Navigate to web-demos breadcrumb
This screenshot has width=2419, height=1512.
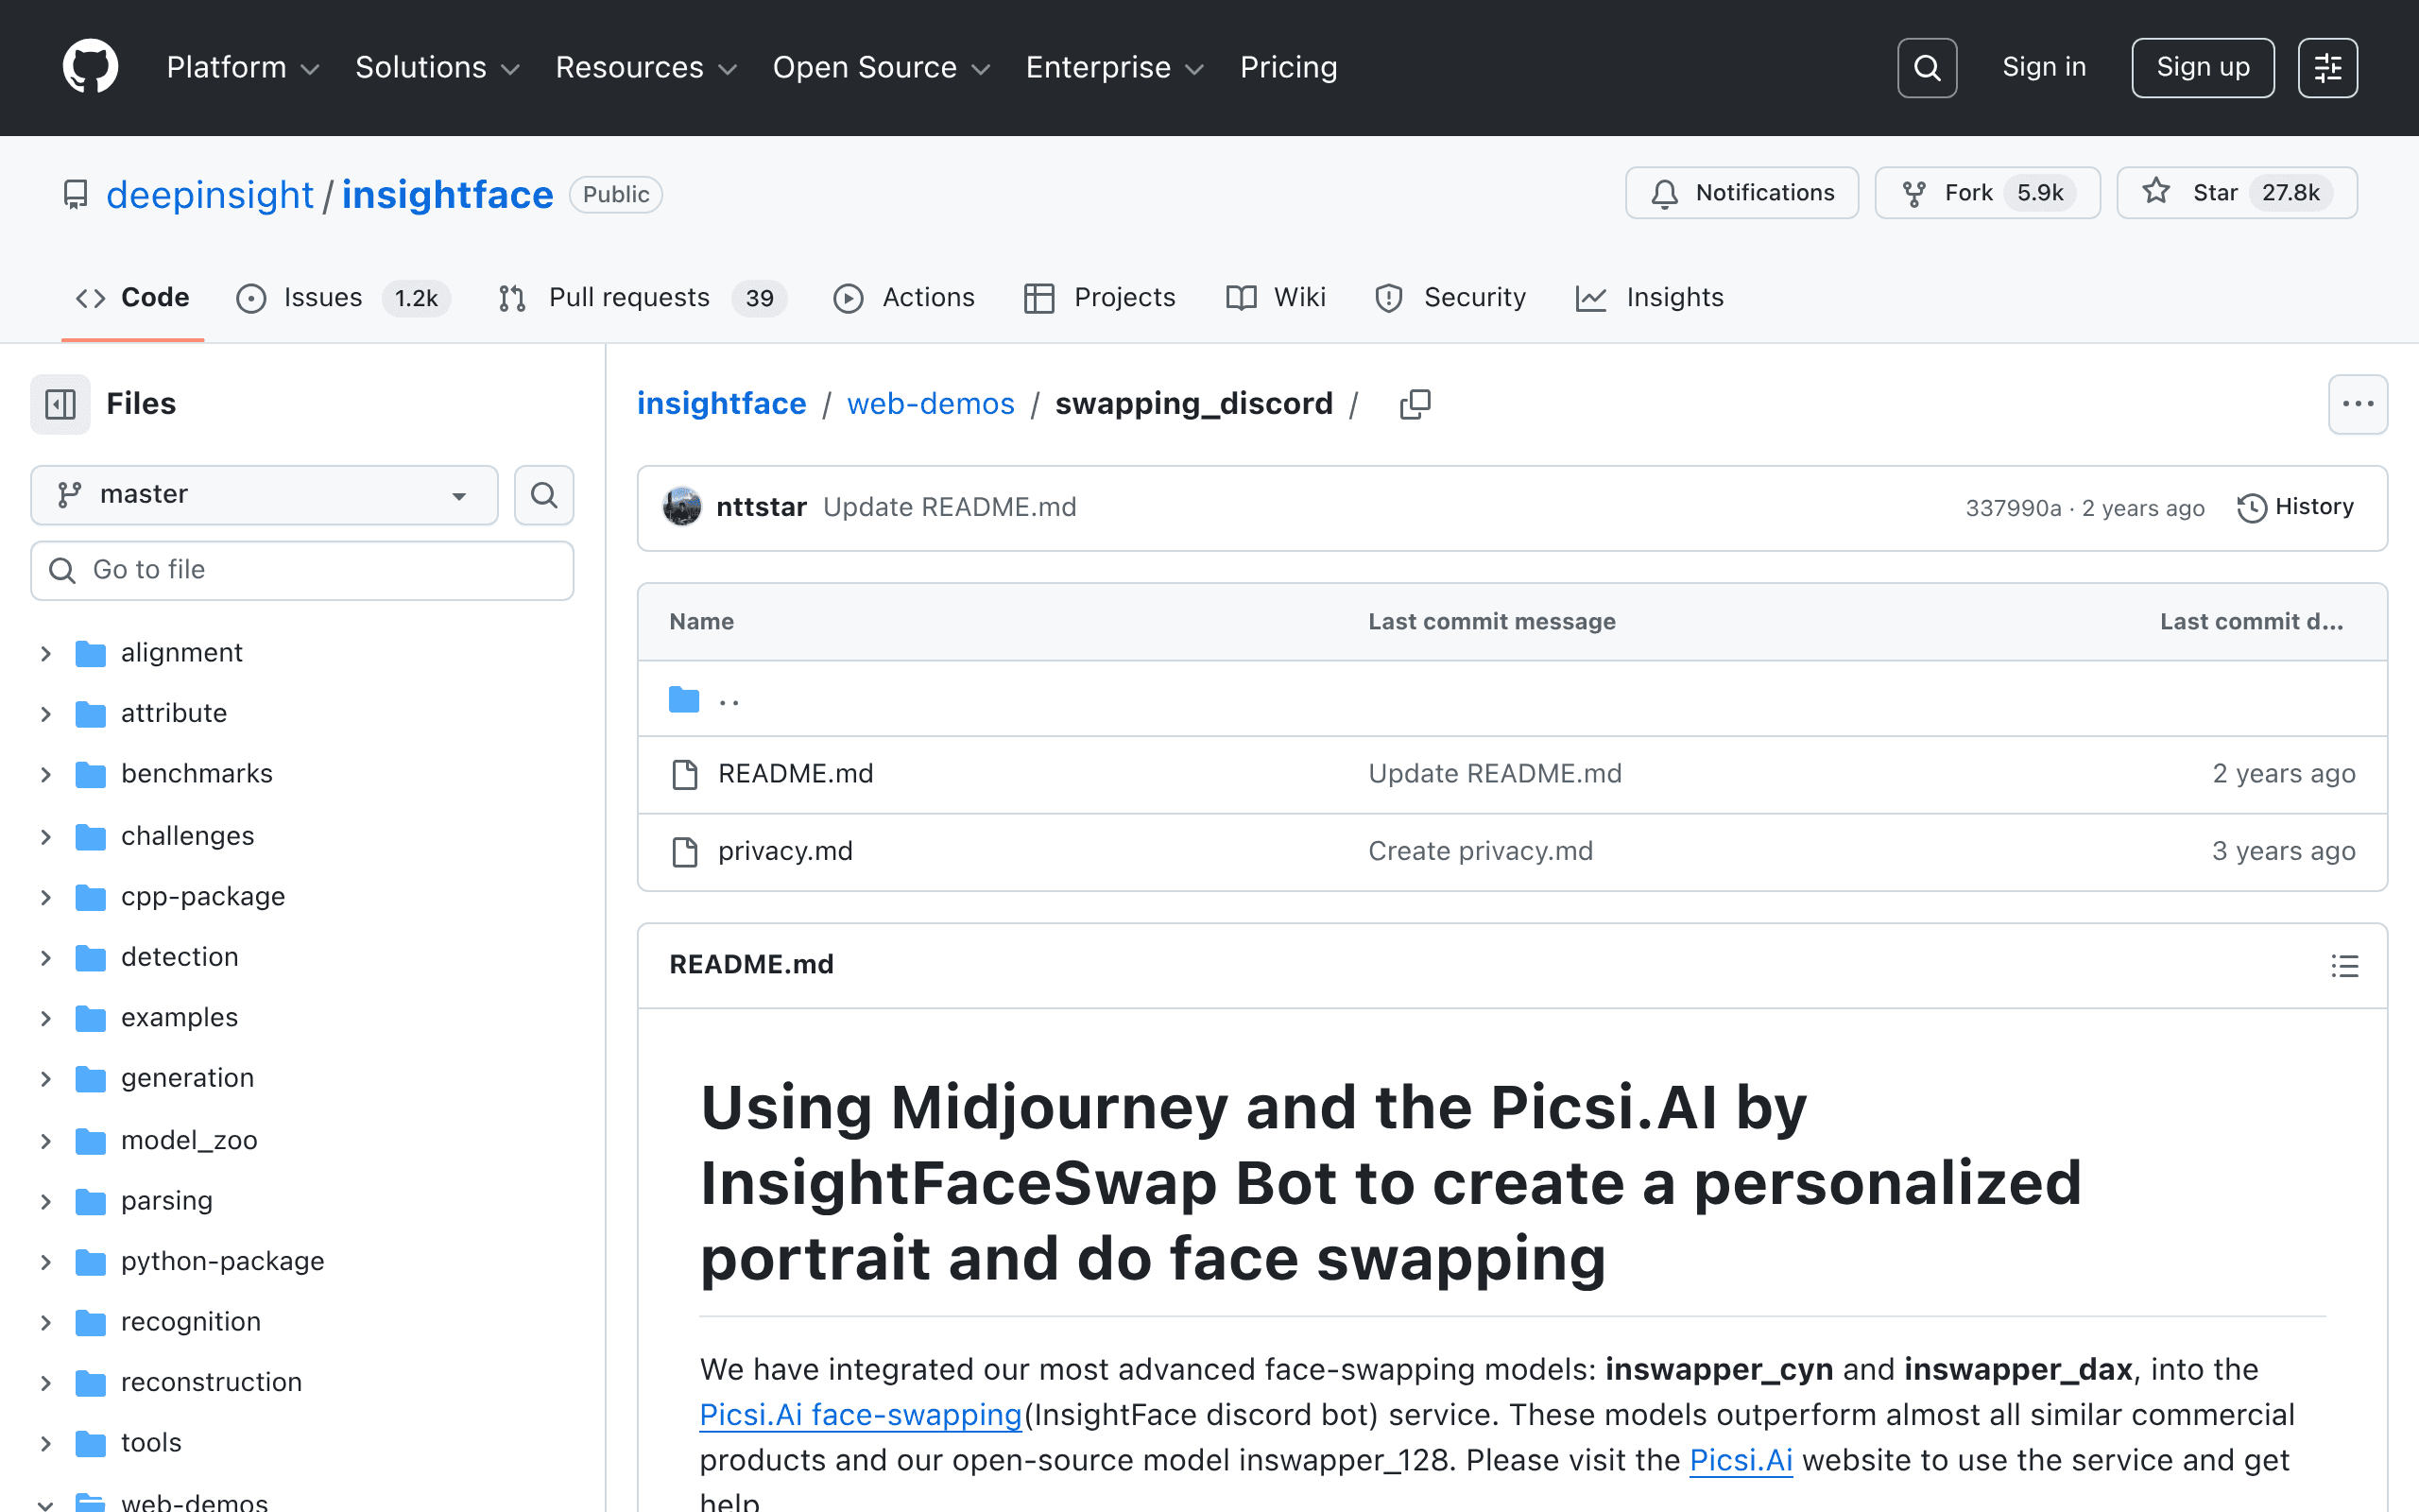point(931,404)
